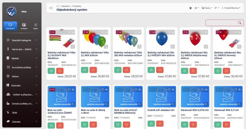The height and width of the screenshot is (129, 246).
Task: Click the green plus button for DLOUHÝ MIX balloons
Action: pos(51,70)
